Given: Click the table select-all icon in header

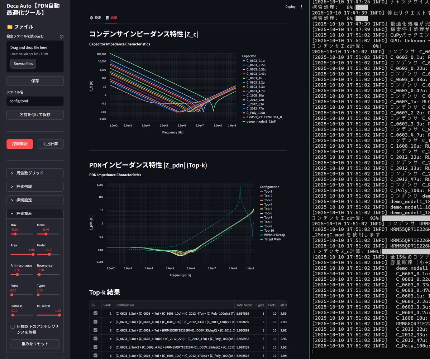Looking at the screenshot, I should tap(94, 305).
